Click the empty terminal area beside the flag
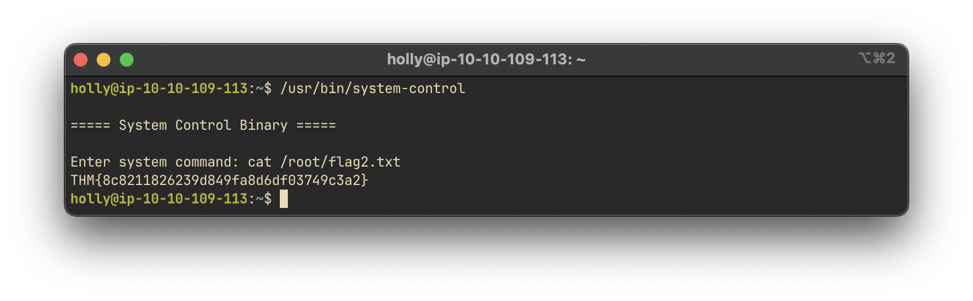Screen dimensions: 973x301 [x=633, y=180]
